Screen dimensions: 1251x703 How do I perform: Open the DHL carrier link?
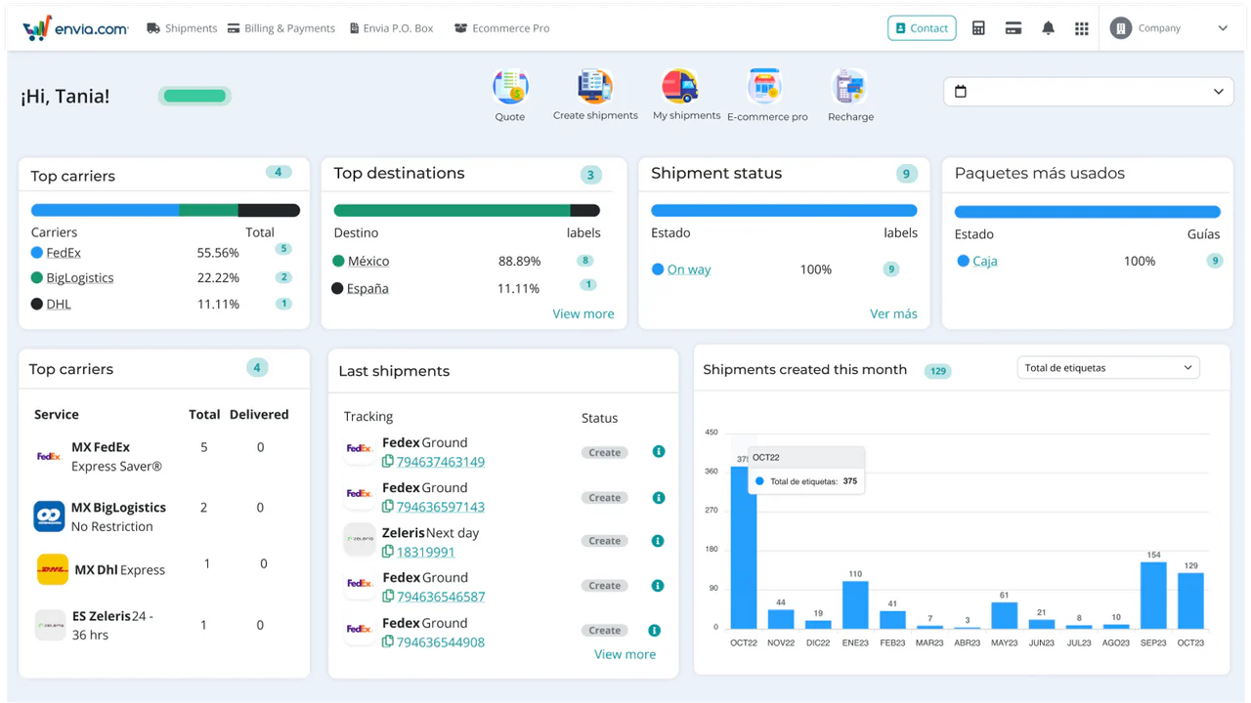59,304
